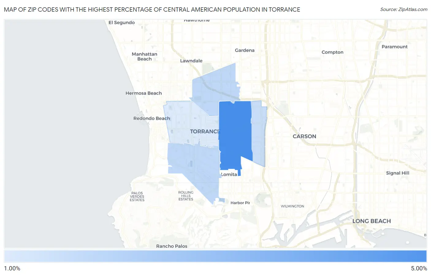Click the partially hidden Hawthorne label

(197, 20)
